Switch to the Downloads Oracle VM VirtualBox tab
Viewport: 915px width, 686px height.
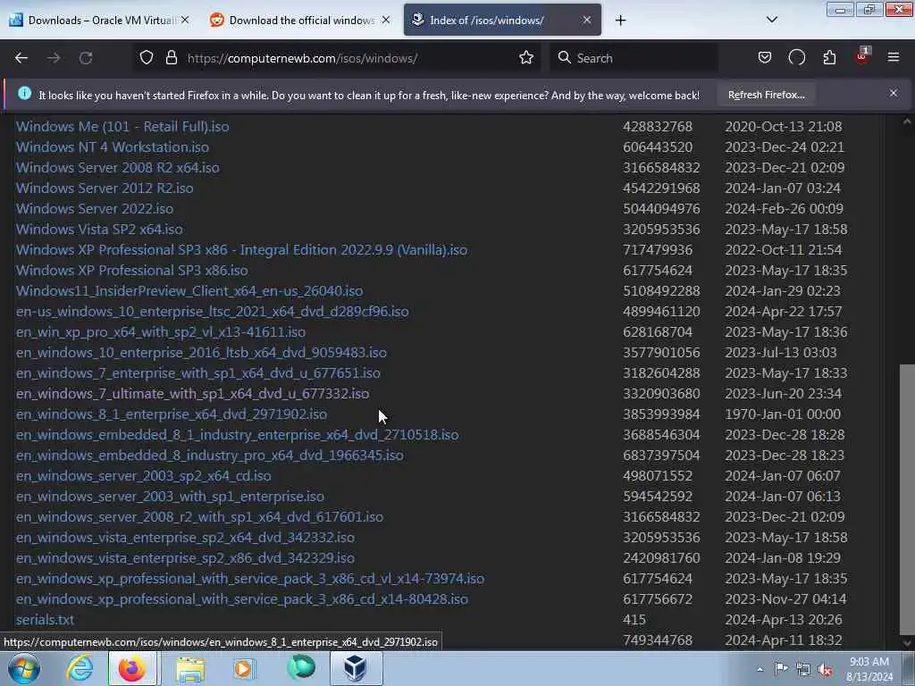click(100, 21)
